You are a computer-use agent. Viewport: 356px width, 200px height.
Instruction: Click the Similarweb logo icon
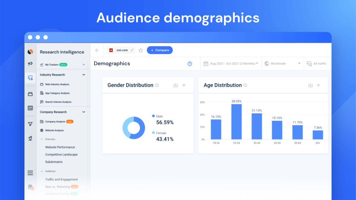(30, 52)
